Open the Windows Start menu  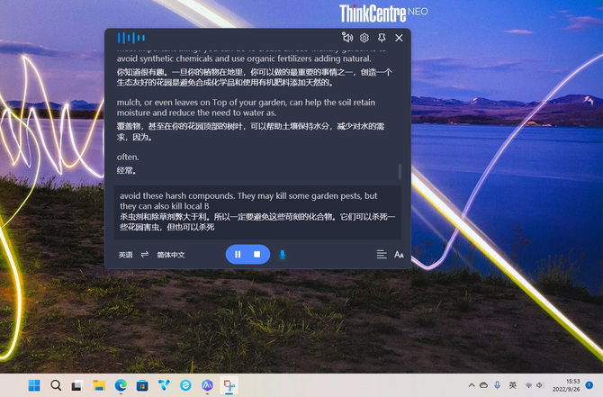34,385
